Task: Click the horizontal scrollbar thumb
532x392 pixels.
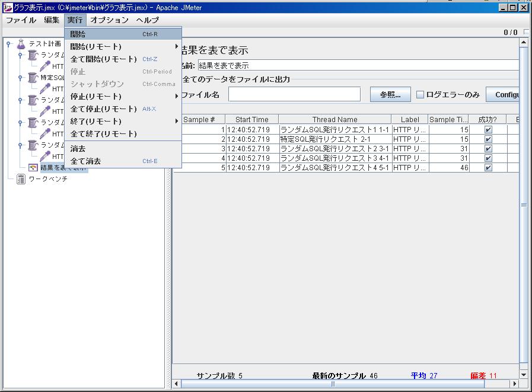Action: 333,384
